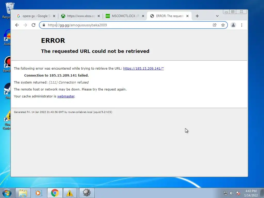
Task: Open the https://185.15.209.141/* link
Action: click(x=143, y=68)
